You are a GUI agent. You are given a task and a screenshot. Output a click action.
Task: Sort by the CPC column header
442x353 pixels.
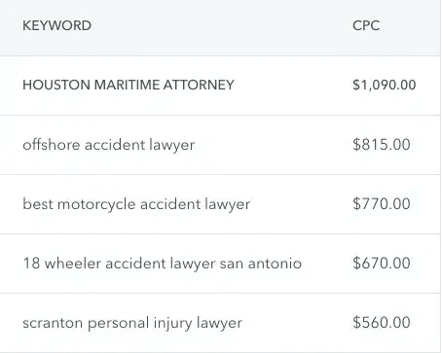click(366, 25)
